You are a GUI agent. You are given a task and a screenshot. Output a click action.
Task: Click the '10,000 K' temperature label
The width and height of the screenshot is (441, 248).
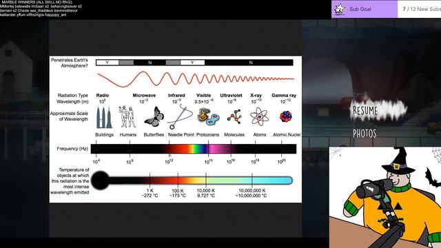click(x=206, y=191)
